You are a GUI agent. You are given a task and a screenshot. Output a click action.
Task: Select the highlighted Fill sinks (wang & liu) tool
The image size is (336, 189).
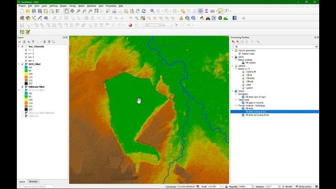[x=275, y=112]
